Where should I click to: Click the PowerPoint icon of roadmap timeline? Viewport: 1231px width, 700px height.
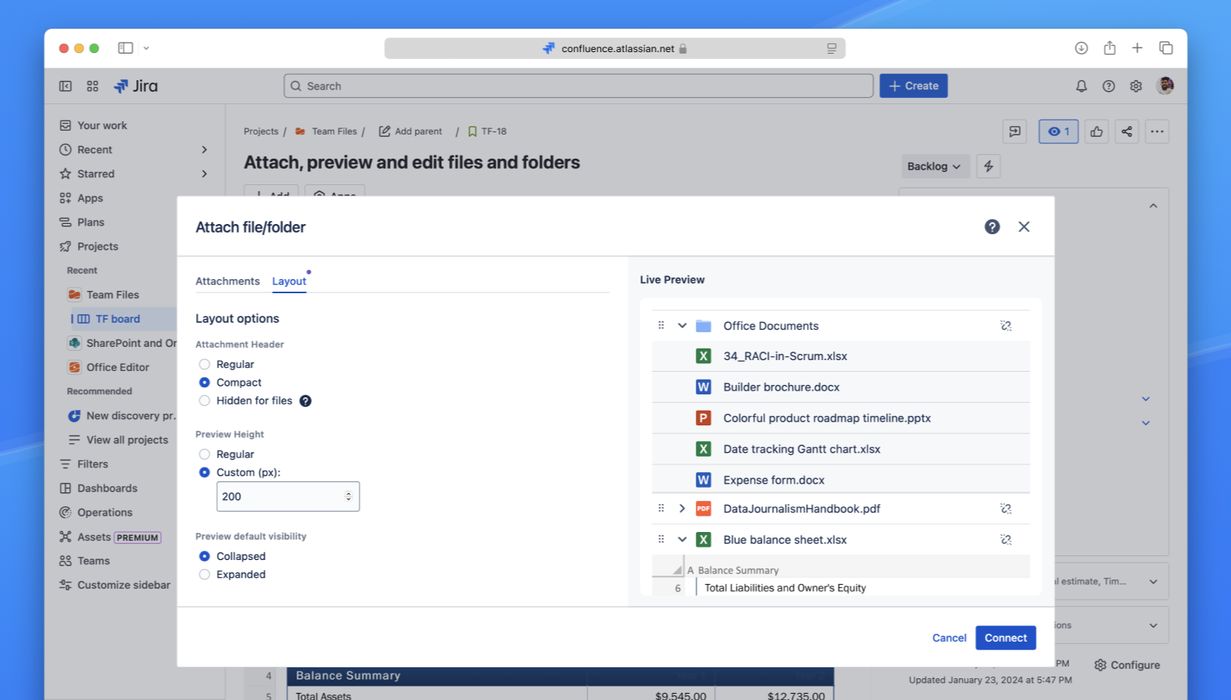pos(703,418)
